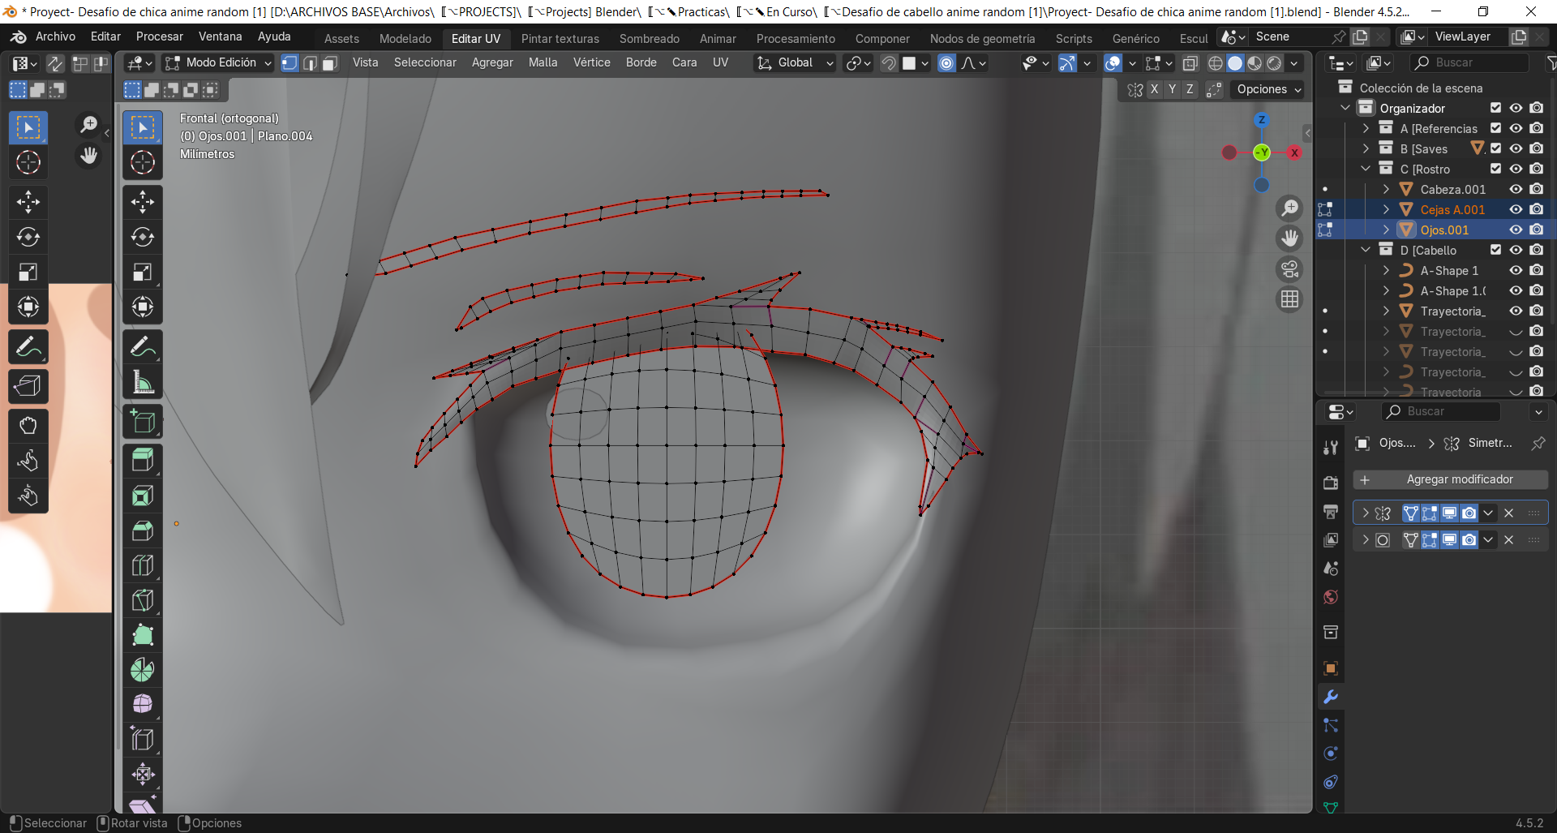Select the Knife tool in viewport toolbar
Screen dimensions: 1557x833
143,600
